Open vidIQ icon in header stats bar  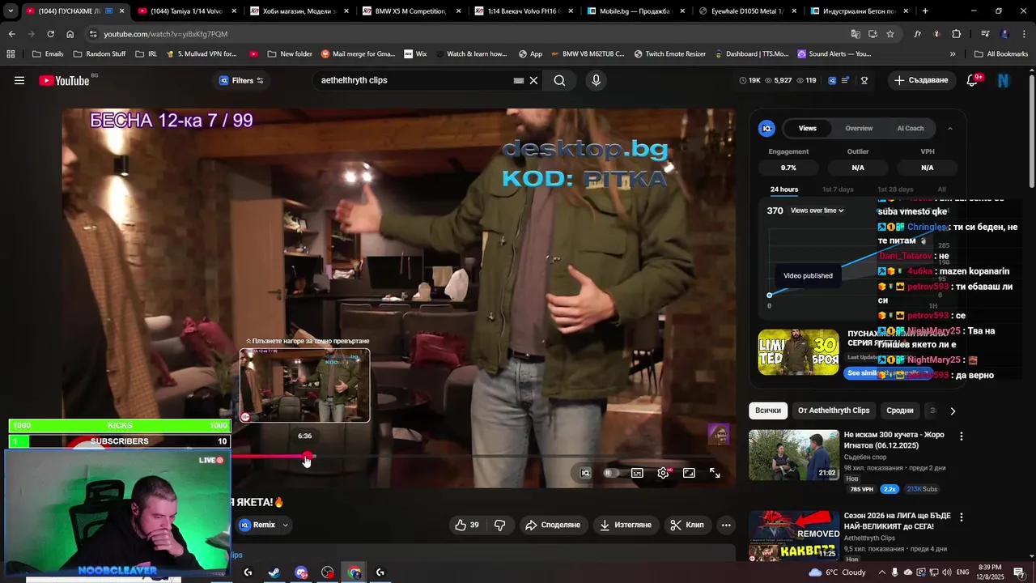click(x=832, y=80)
